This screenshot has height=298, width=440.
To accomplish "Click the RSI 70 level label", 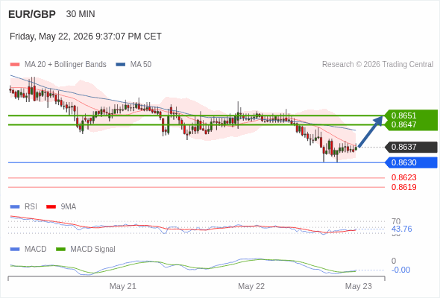I will (x=396, y=221).
